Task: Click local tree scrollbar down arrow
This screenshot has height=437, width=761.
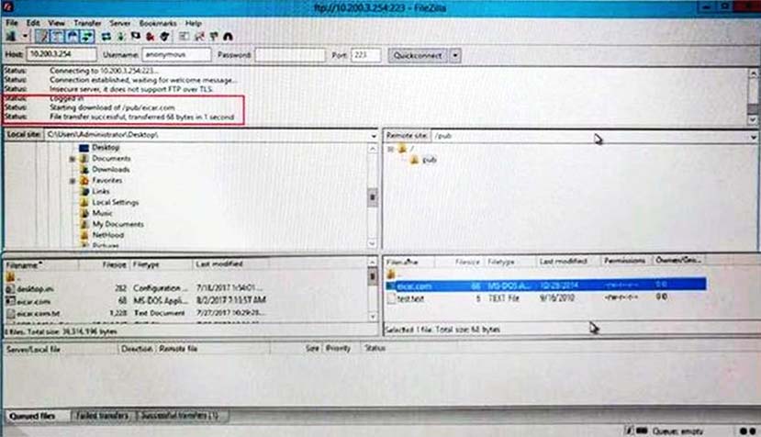Action: [373, 243]
